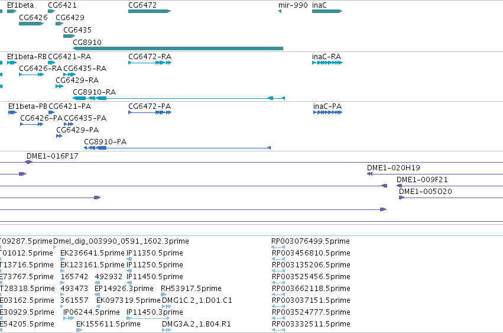Click the CG6421-PA protein label
This screenshot has width=503, height=333.
tap(70, 106)
